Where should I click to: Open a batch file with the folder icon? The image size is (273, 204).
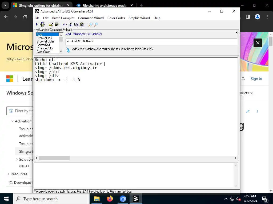click(51, 24)
